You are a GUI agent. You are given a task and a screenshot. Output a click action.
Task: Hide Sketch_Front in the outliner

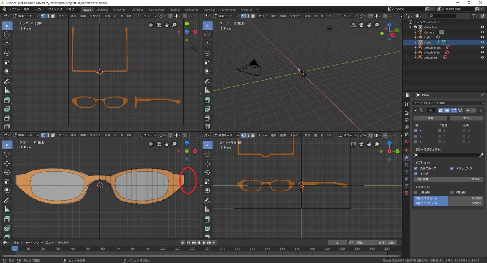tap(483, 47)
